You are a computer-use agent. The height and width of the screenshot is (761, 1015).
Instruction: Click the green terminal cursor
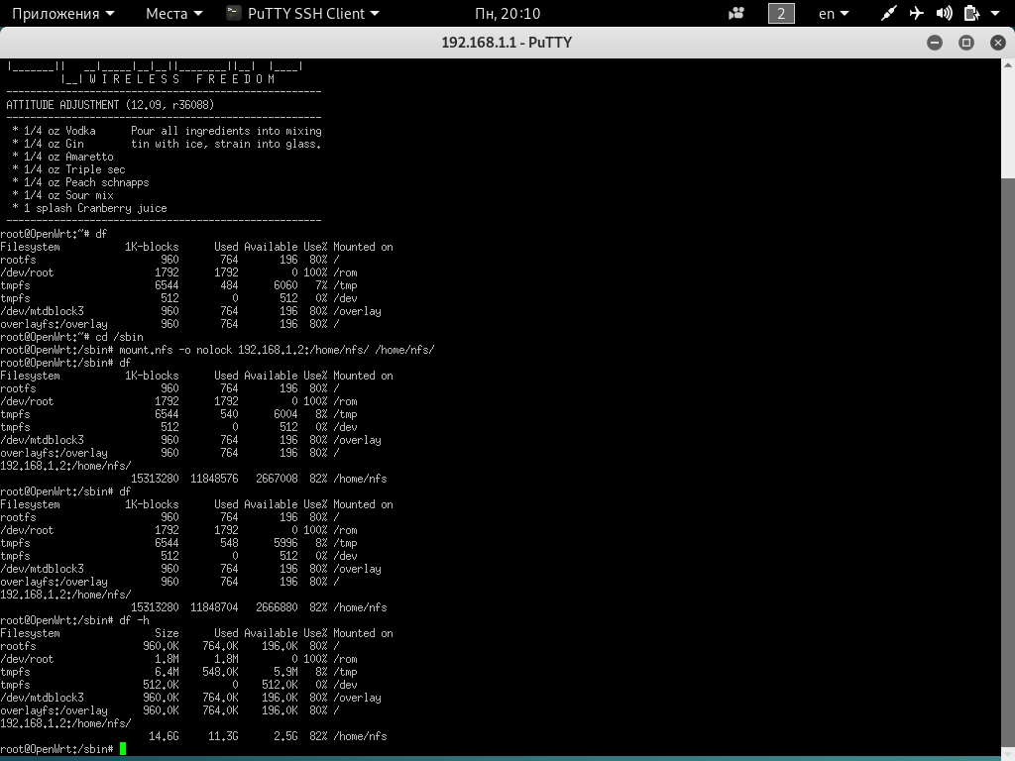(123, 749)
